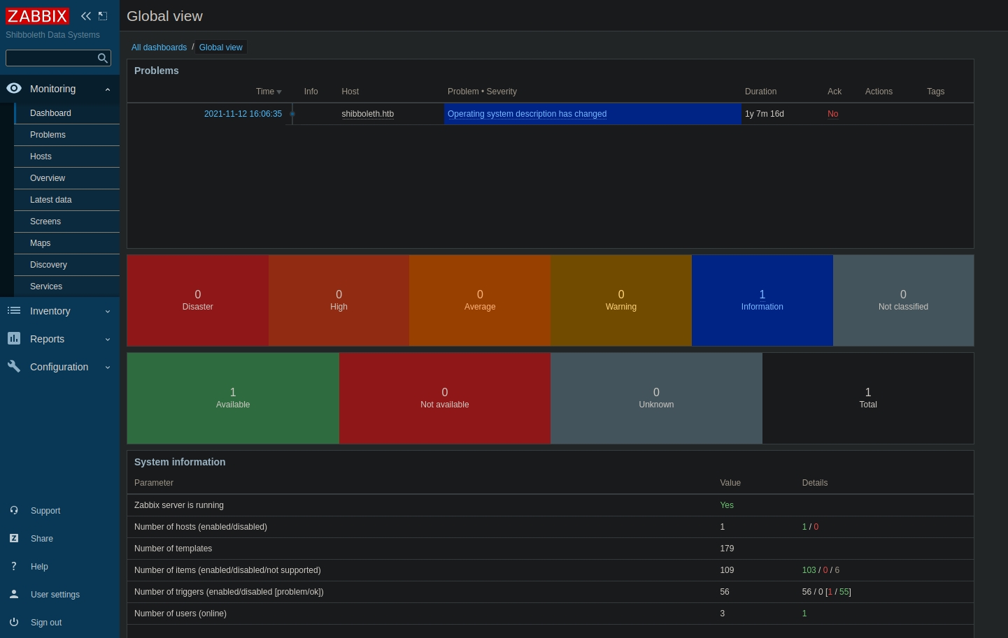1008x638 pixels.
Task: Open Problems in the Monitoring submenu
Action: tap(48, 135)
